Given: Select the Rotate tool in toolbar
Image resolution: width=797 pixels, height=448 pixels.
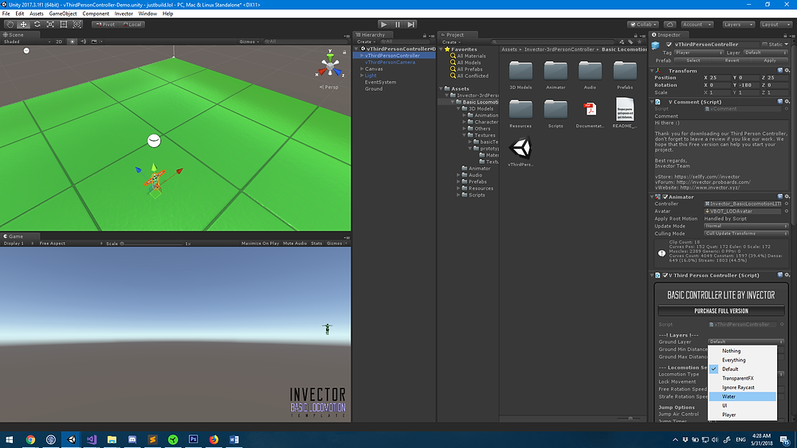Looking at the screenshot, I should (37, 25).
